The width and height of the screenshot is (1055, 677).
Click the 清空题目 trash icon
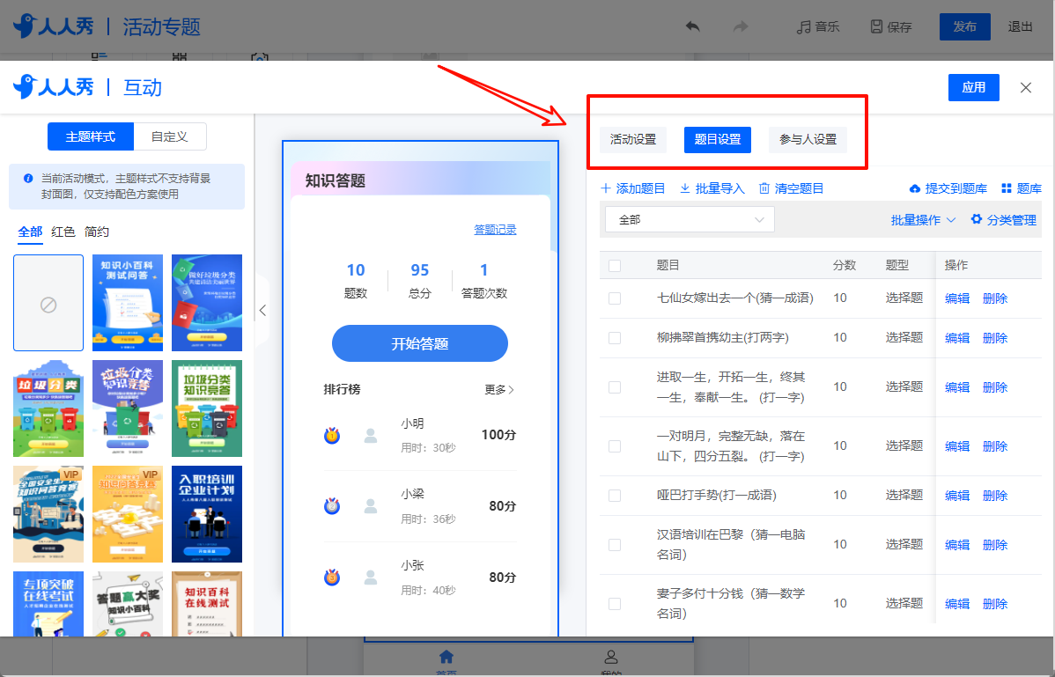[x=764, y=188]
